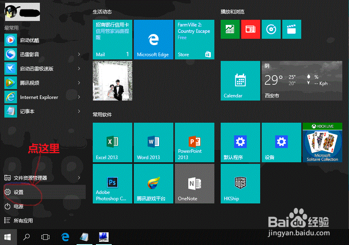Open Internet Explorer from the recent list

pos(39,97)
